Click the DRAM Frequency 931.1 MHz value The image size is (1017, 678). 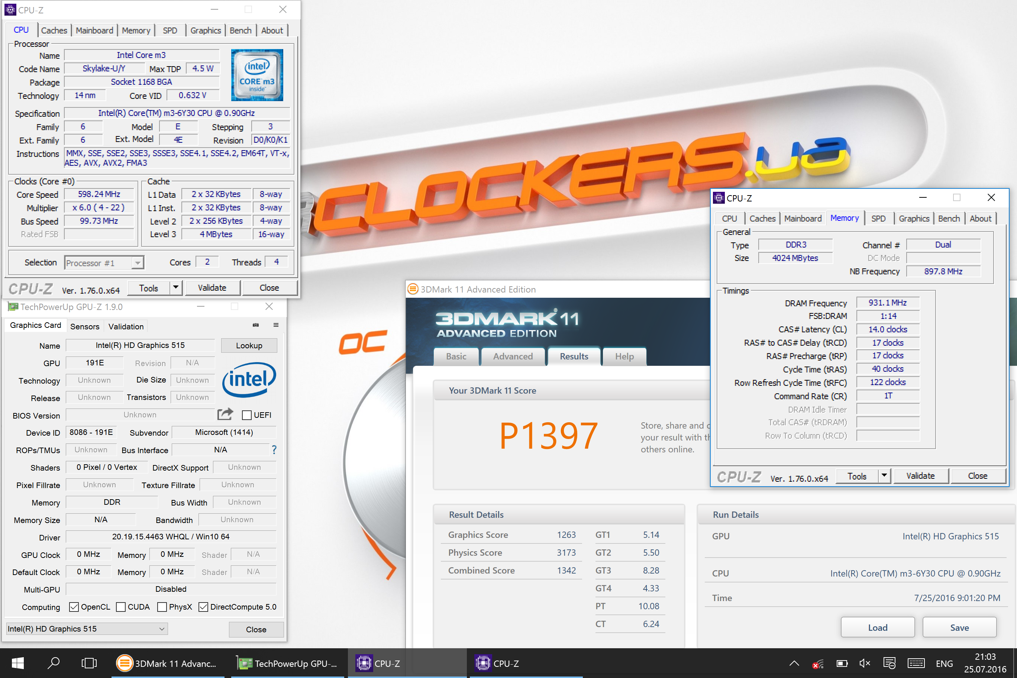tap(887, 303)
